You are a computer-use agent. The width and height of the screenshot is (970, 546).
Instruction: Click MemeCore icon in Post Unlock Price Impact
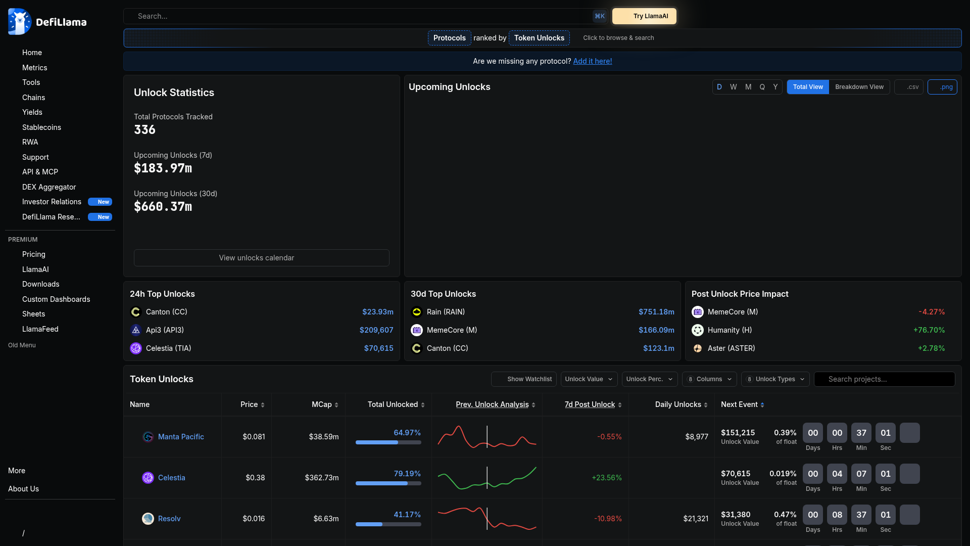point(697,312)
